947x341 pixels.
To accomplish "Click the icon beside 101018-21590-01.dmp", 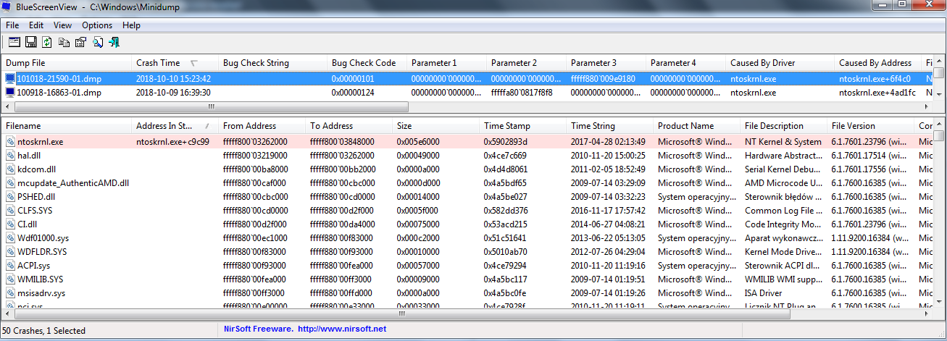I will click(x=10, y=78).
